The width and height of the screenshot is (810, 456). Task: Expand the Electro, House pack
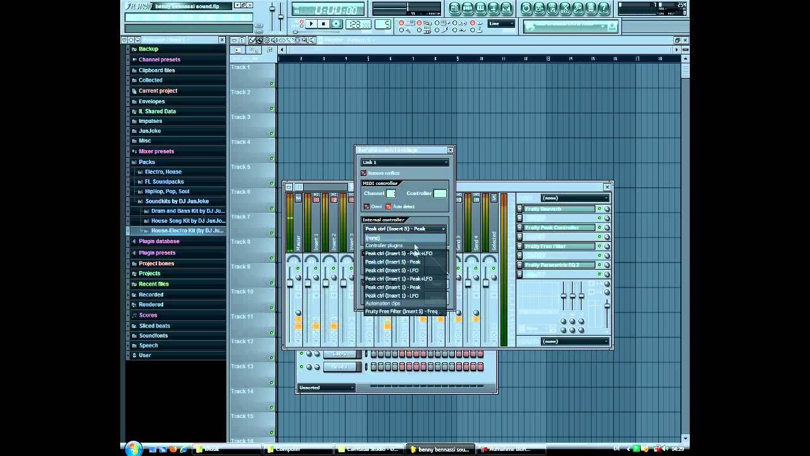(163, 172)
